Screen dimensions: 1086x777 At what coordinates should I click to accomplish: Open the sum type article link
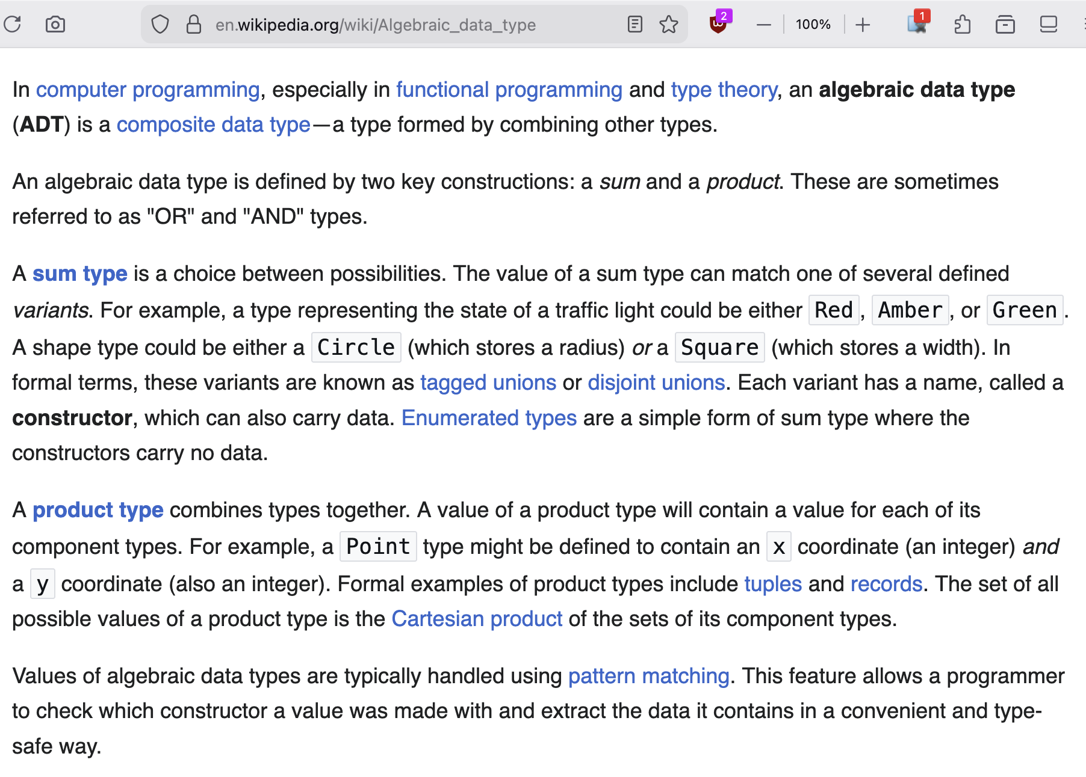tap(80, 273)
